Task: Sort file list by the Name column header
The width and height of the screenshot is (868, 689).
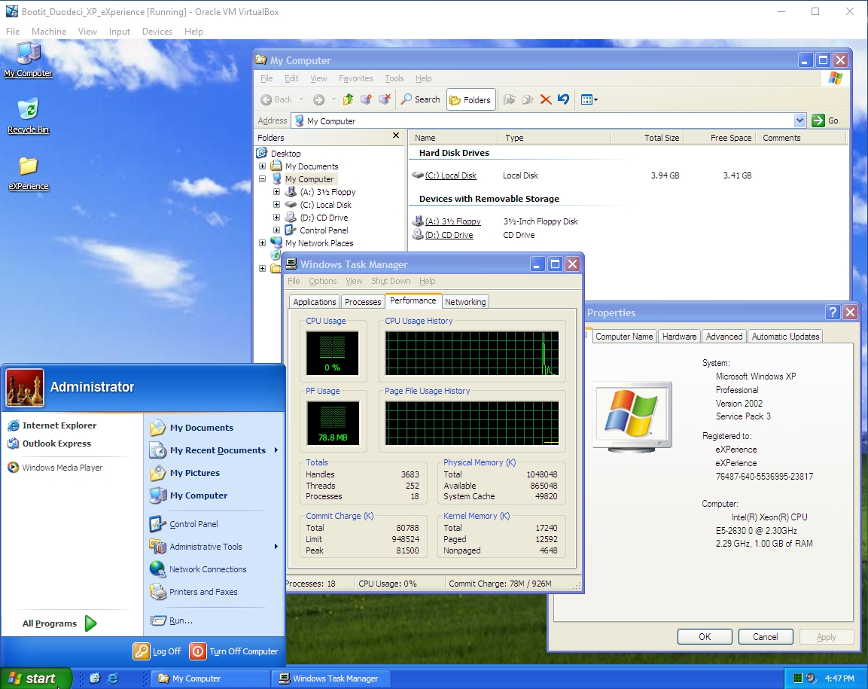Action: pyautogui.click(x=454, y=138)
